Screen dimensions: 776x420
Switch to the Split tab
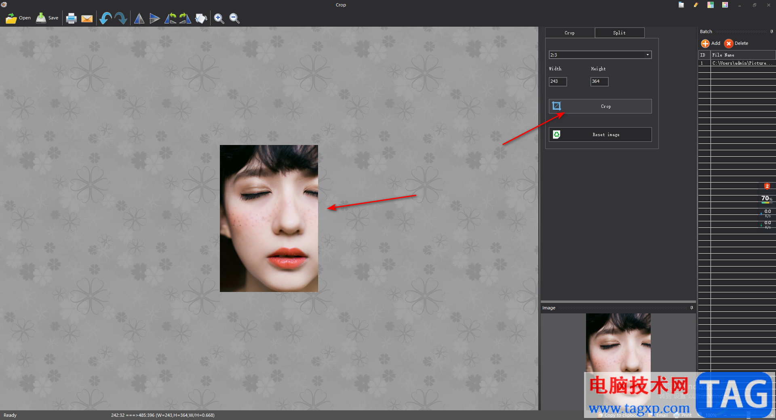pyautogui.click(x=620, y=33)
